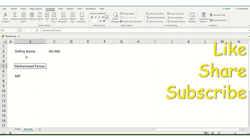Open the Lookup & Reference functions list
This screenshot has width=250, height=140.
(63, 17)
